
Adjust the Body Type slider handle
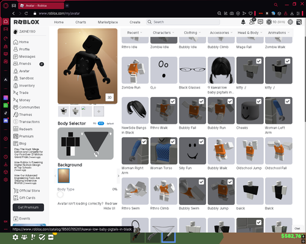[60, 195]
